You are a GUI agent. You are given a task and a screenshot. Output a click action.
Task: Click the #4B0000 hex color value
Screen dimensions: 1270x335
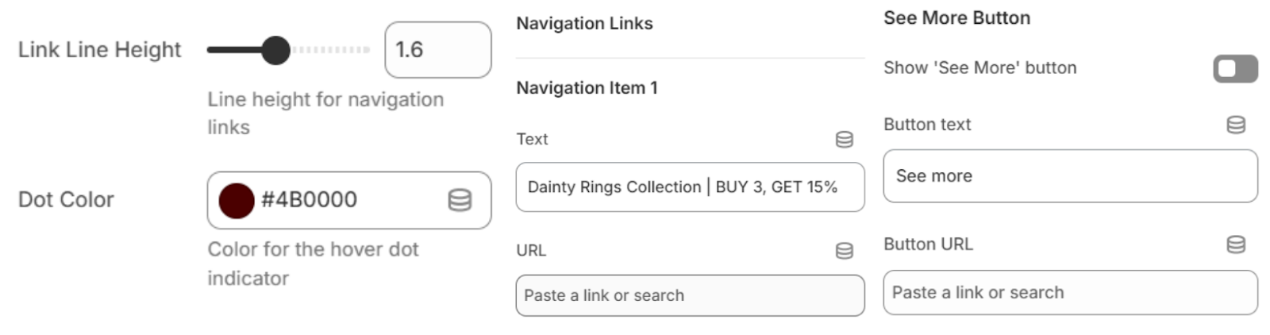click(310, 200)
